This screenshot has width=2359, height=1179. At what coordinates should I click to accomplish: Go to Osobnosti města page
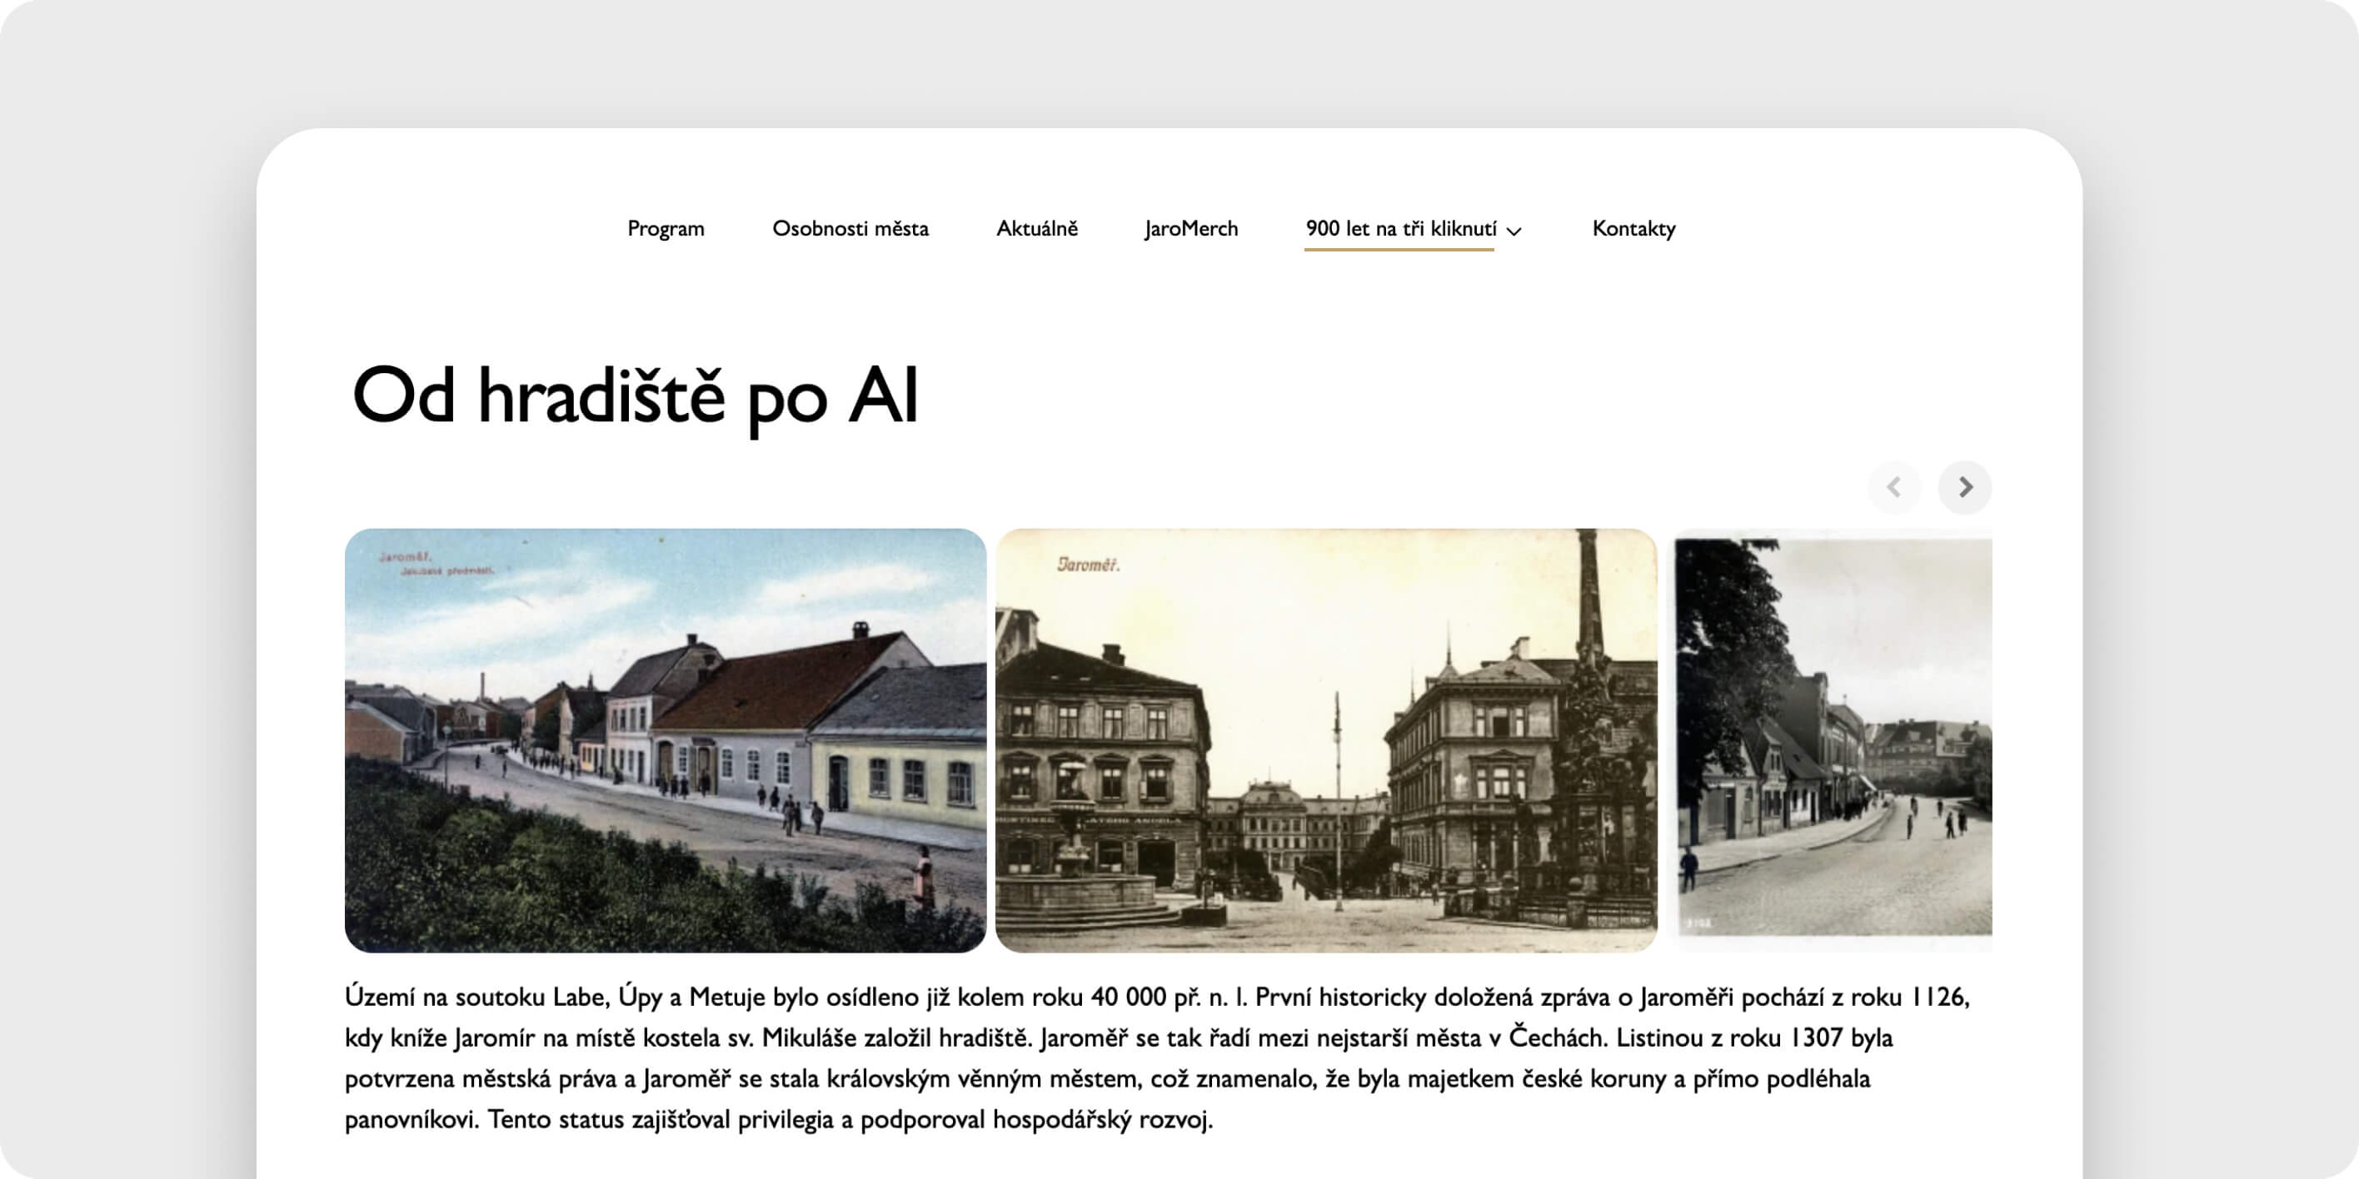click(x=850, y=229)
